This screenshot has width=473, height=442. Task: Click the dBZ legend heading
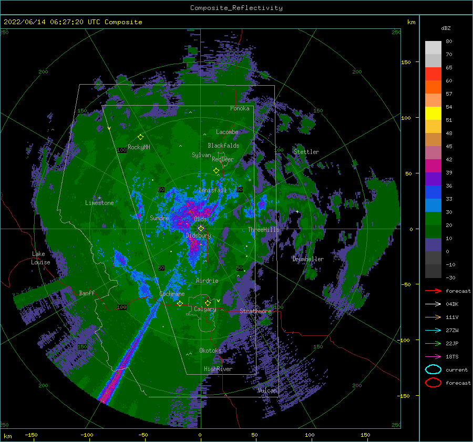click(x=446, y=28)
